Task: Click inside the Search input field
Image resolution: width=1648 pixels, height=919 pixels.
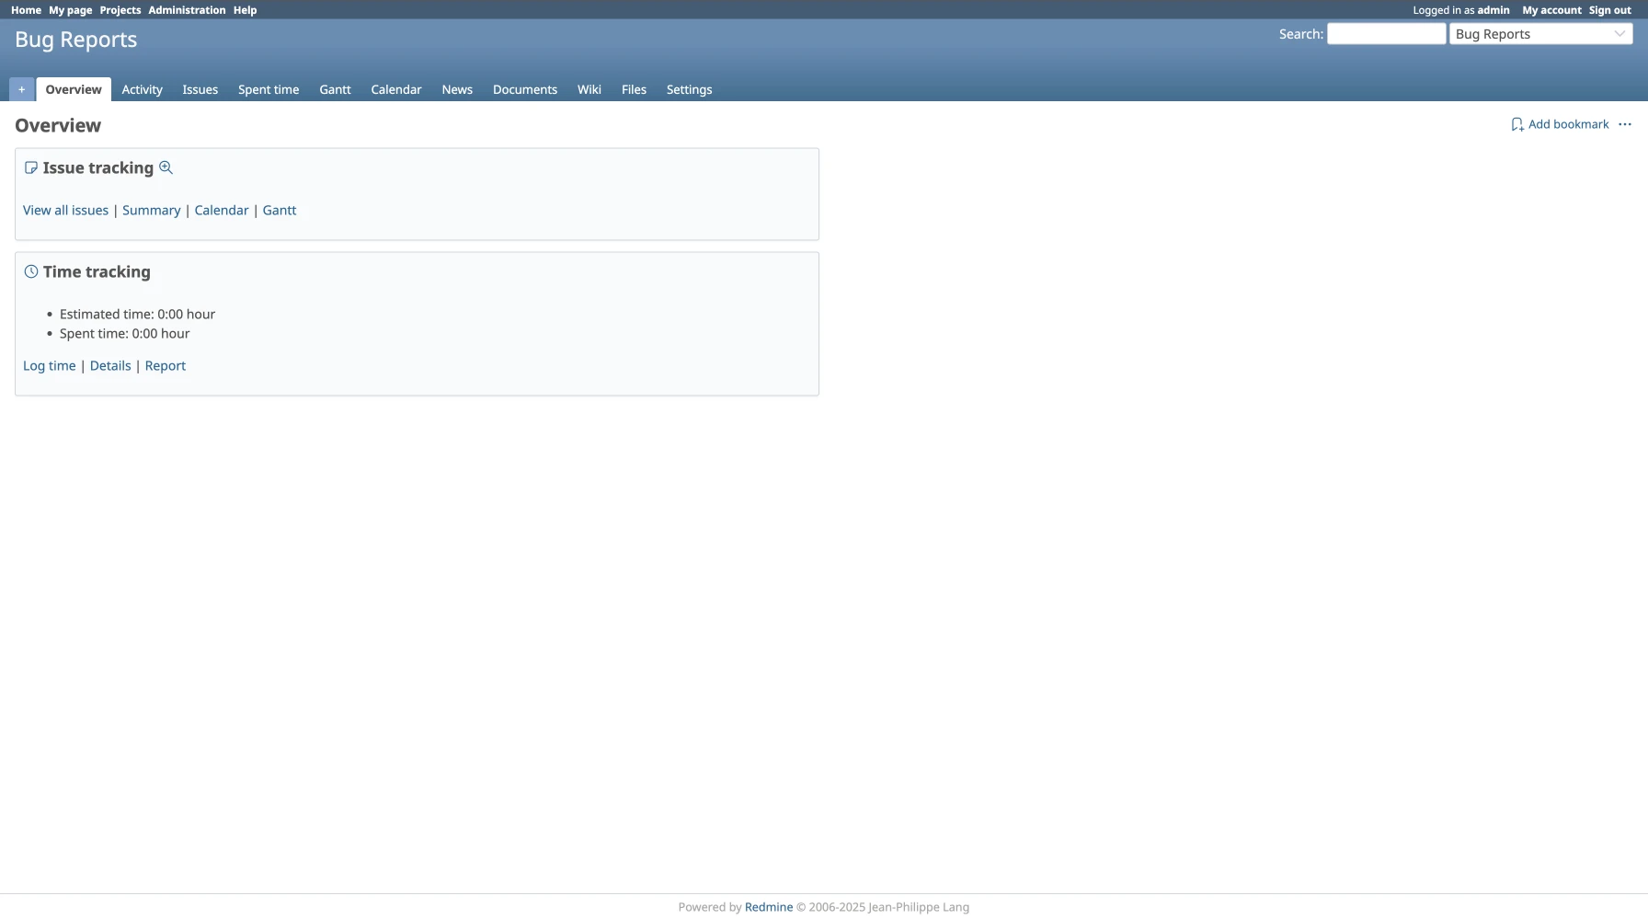Action: pos(1385,34)
